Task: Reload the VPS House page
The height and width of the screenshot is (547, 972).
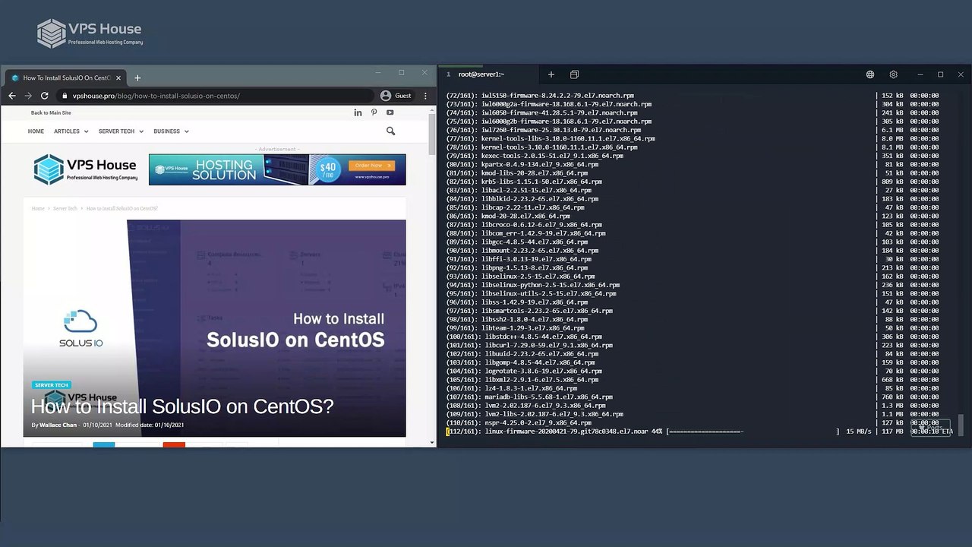Action: pos(44,96)
